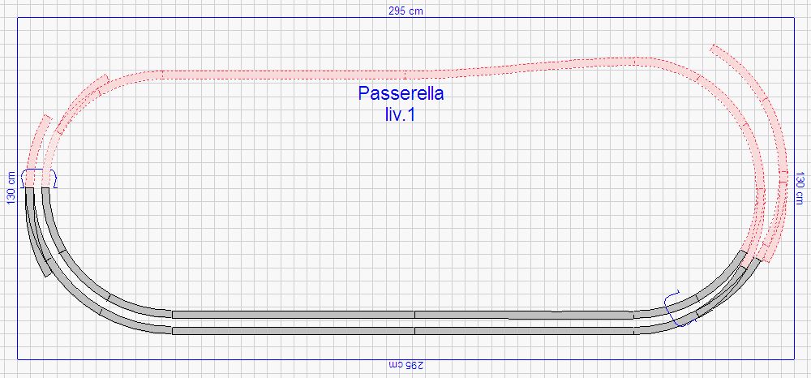Select the left outer bottom straight gray track
The width and height of the screenshot is (811, 378).
click(x=292, y=330)
